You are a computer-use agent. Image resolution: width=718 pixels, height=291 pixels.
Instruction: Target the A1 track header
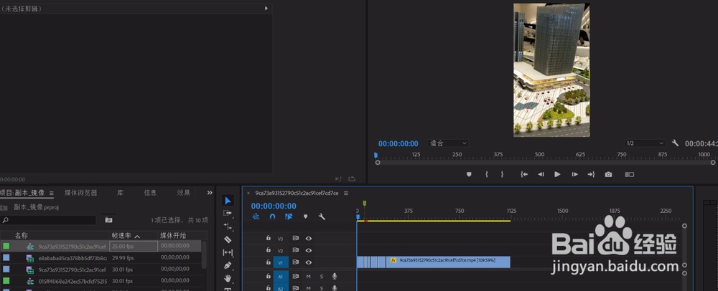pos(281,277)
